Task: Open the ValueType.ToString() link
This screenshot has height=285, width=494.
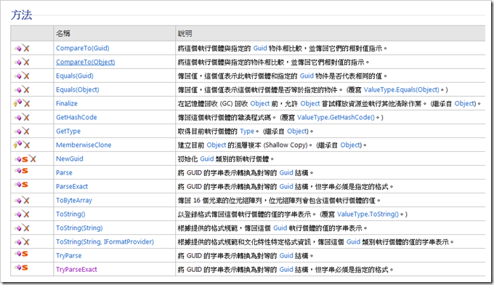Action: (x=368, y=214)
